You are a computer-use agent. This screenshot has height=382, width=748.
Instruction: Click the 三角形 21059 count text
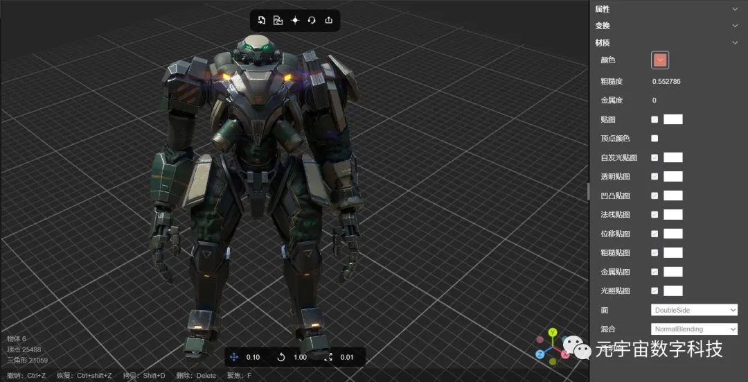[28, 360]
